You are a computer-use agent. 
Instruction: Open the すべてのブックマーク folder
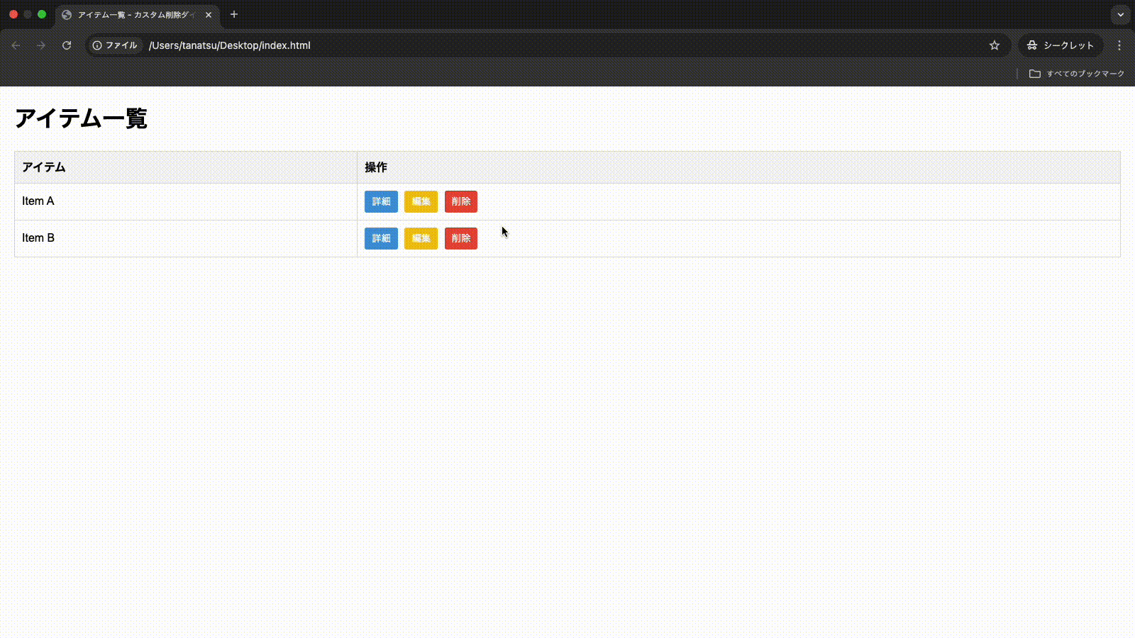pyautogui.click(x=1077, y=74)
